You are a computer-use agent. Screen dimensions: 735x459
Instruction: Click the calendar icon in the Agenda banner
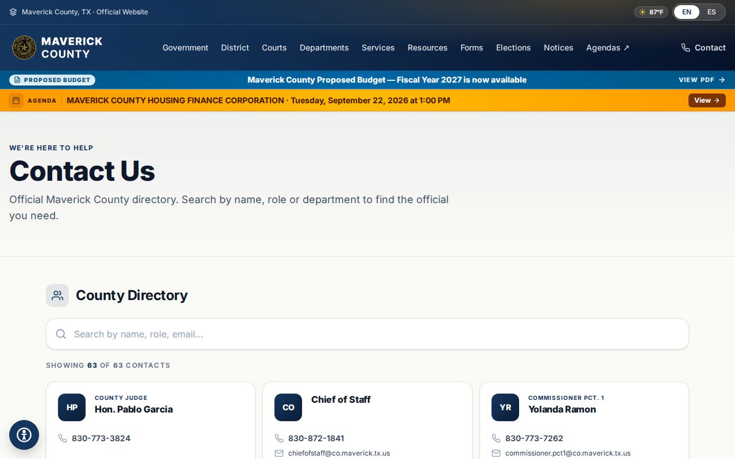click(16, 100)
